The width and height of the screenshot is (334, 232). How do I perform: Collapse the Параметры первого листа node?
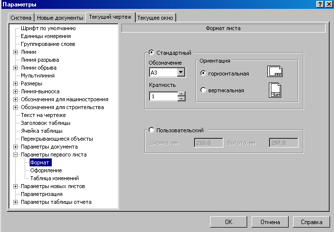(x=16, y=155)
